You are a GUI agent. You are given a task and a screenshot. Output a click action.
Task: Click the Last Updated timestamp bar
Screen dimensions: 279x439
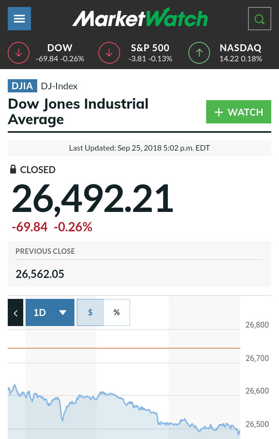(x=139, y=148)
